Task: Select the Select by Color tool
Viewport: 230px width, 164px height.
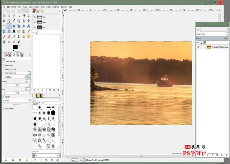Action: [24, 15]
